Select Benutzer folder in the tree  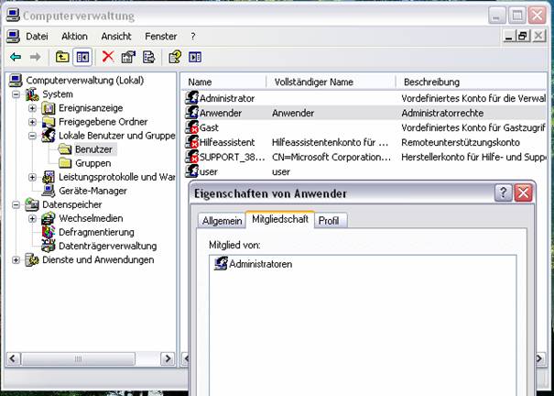[93, 149]
